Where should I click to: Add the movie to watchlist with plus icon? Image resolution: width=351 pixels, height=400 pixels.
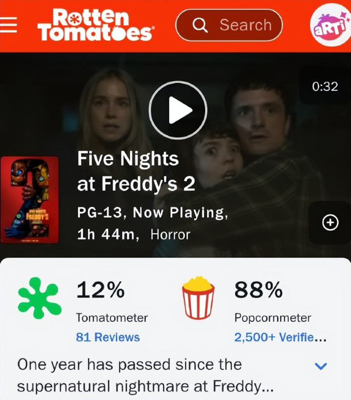330,223
